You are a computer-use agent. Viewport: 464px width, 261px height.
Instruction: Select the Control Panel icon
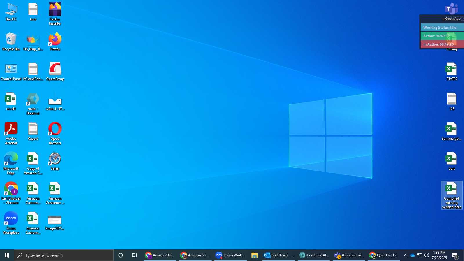click(x=11, y=72)
